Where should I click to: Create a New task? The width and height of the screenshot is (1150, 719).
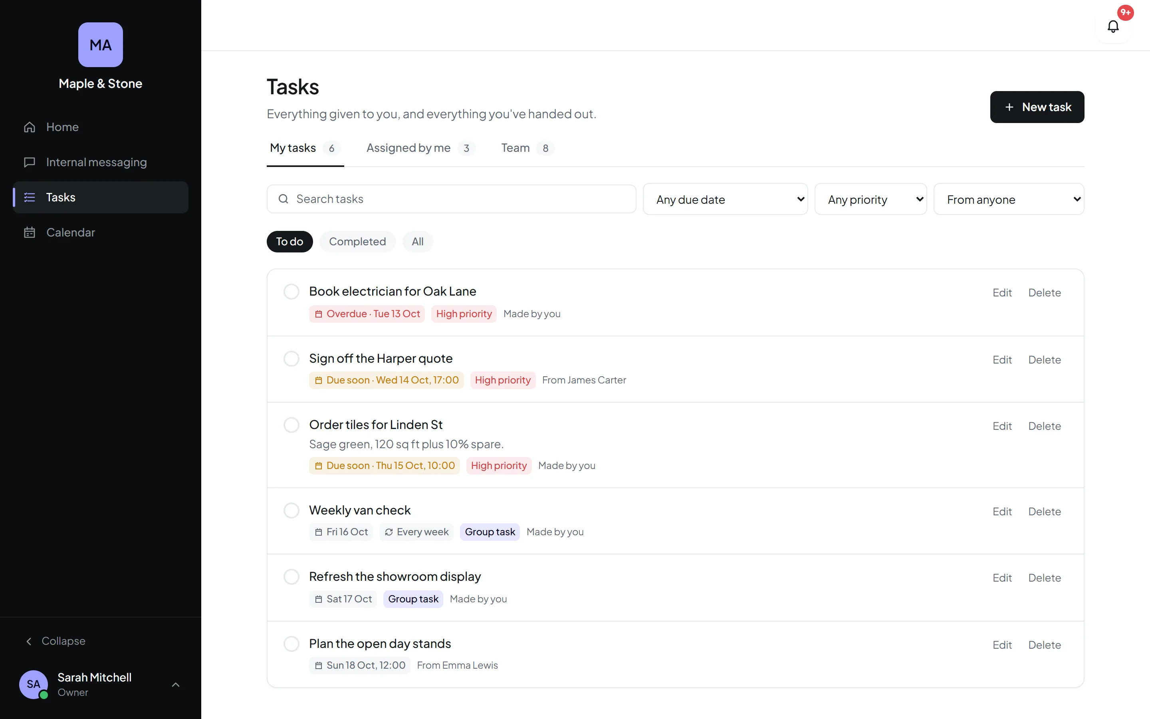[x=1037, y=107]
